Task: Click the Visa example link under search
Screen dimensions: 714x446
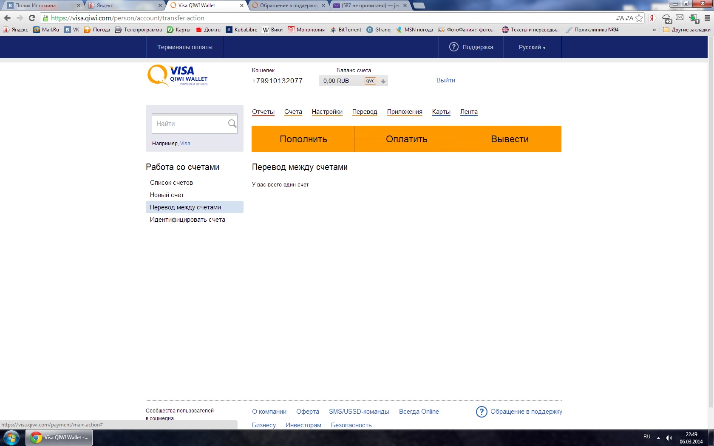Action: pyautogui.click(x=185, y=144)
